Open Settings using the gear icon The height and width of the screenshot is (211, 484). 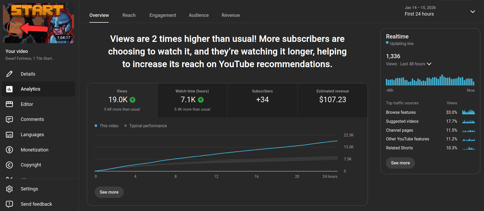point(9,189)
